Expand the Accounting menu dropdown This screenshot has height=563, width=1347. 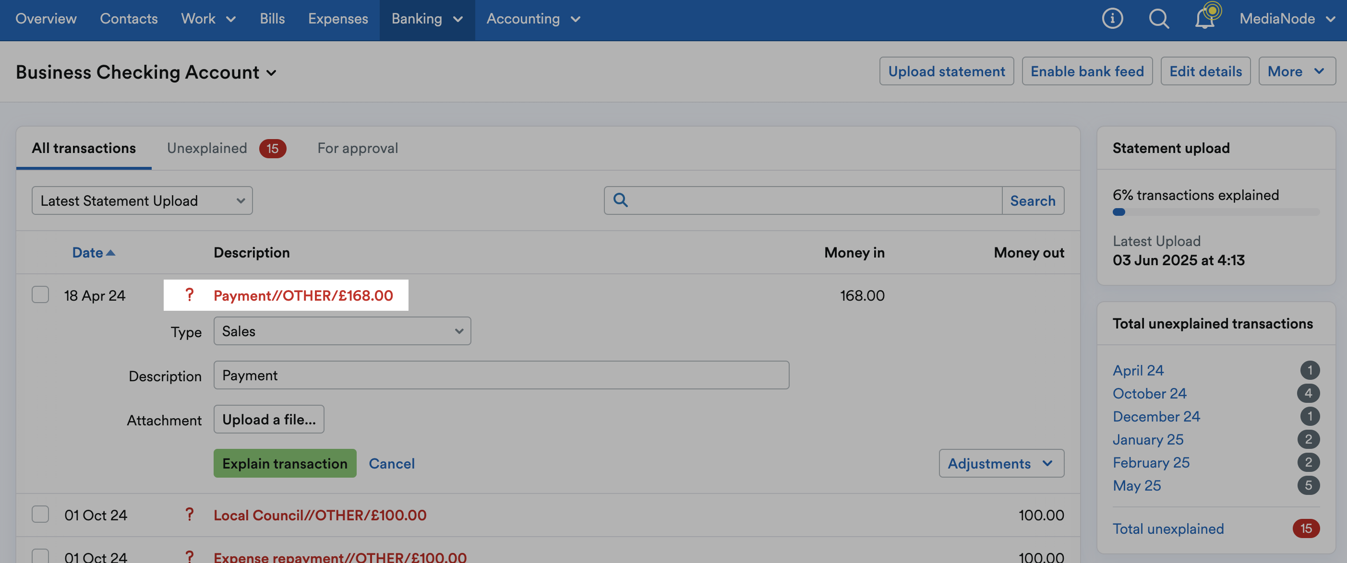click(x=533, y=19)
